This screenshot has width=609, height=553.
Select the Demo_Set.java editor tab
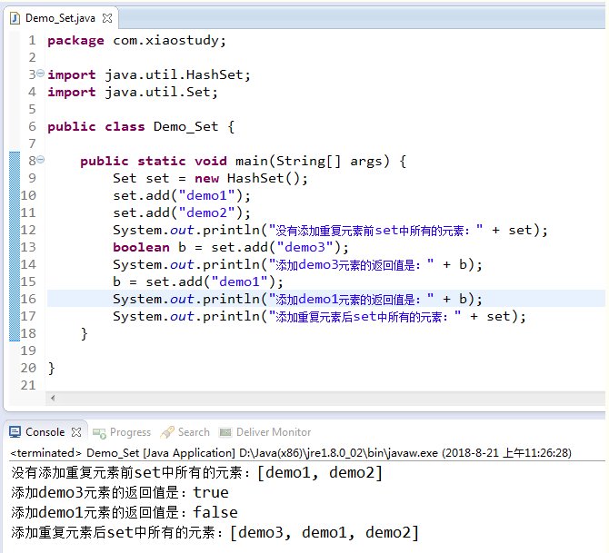(x=60, y=18)
